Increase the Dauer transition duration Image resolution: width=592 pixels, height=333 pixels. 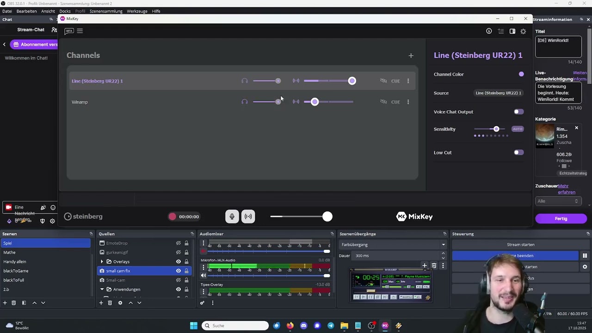[x=443, y=253]
